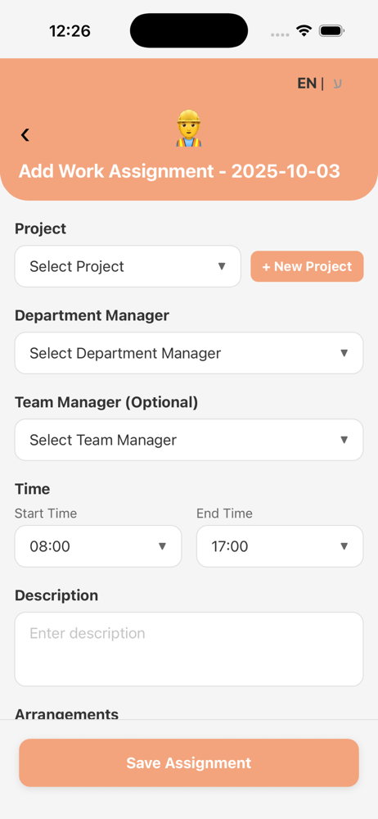Open the Select Project dropdown
The image size is (378, 819).
pyautogui.click(x=128, y=266)
